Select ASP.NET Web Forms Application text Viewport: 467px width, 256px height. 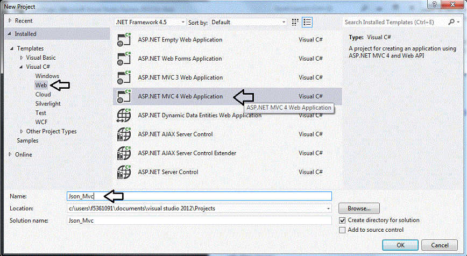pos(180,59)
